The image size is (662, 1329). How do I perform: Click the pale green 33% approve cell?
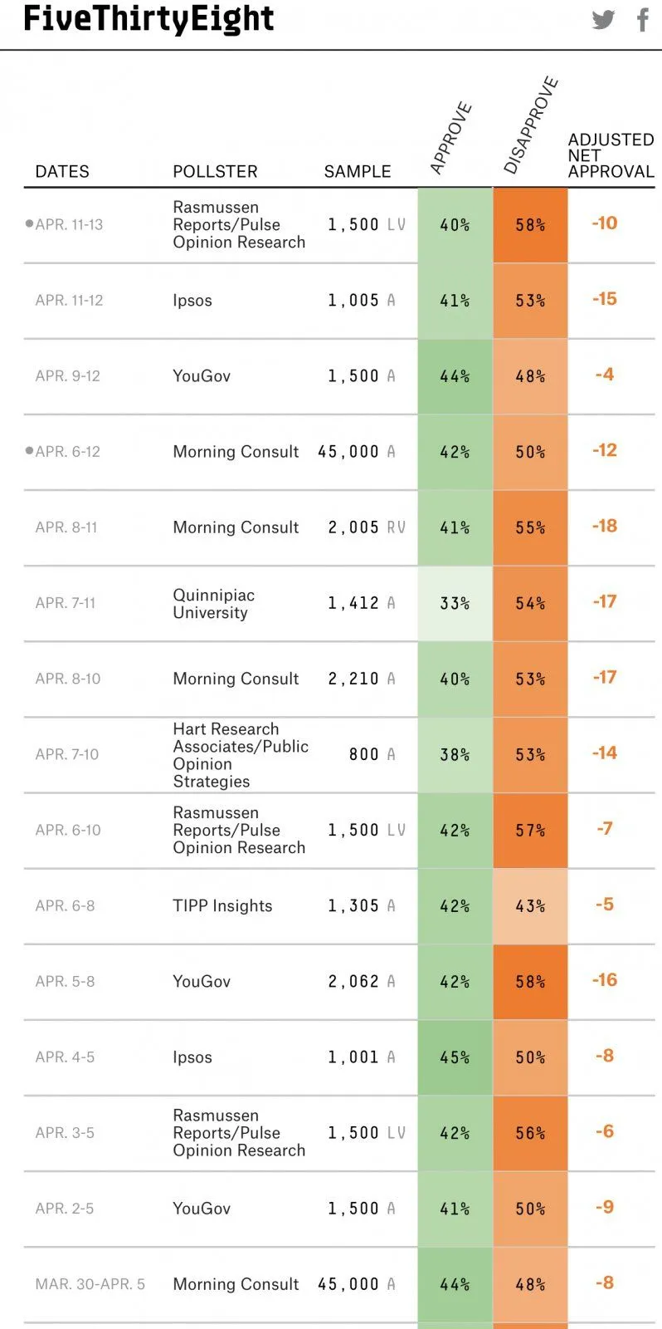(455, 603)
